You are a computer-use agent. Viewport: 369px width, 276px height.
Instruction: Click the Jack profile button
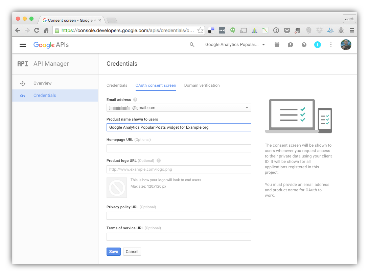349,19
